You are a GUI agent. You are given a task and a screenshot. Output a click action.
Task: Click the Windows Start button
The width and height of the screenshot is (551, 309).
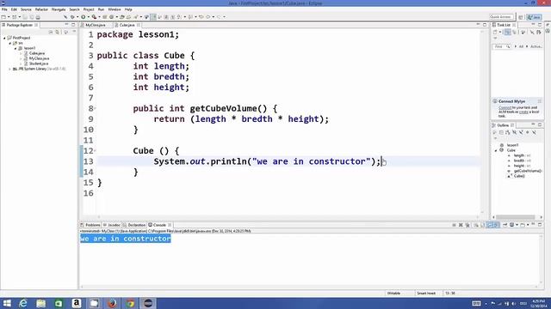point(7,303)
